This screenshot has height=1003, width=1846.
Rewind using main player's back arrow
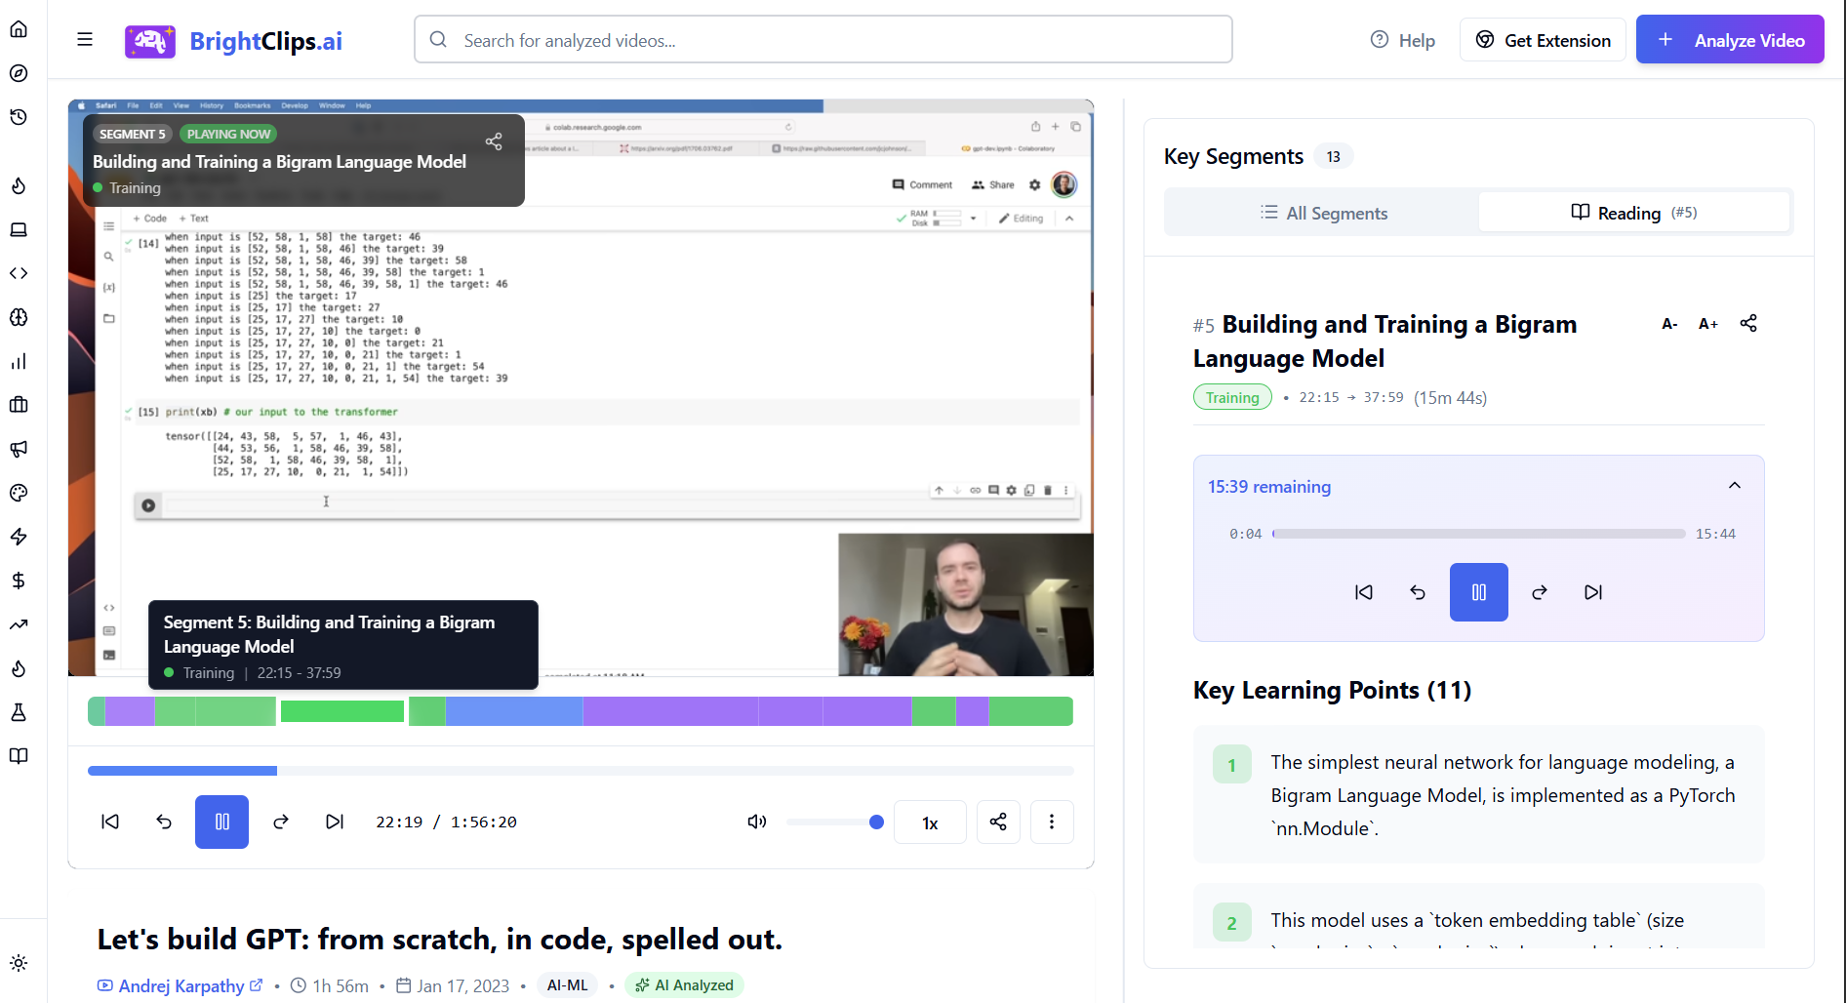(164, 822)
